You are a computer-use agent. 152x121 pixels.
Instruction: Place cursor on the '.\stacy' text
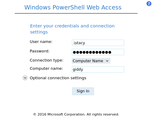(x=79, y=43)
